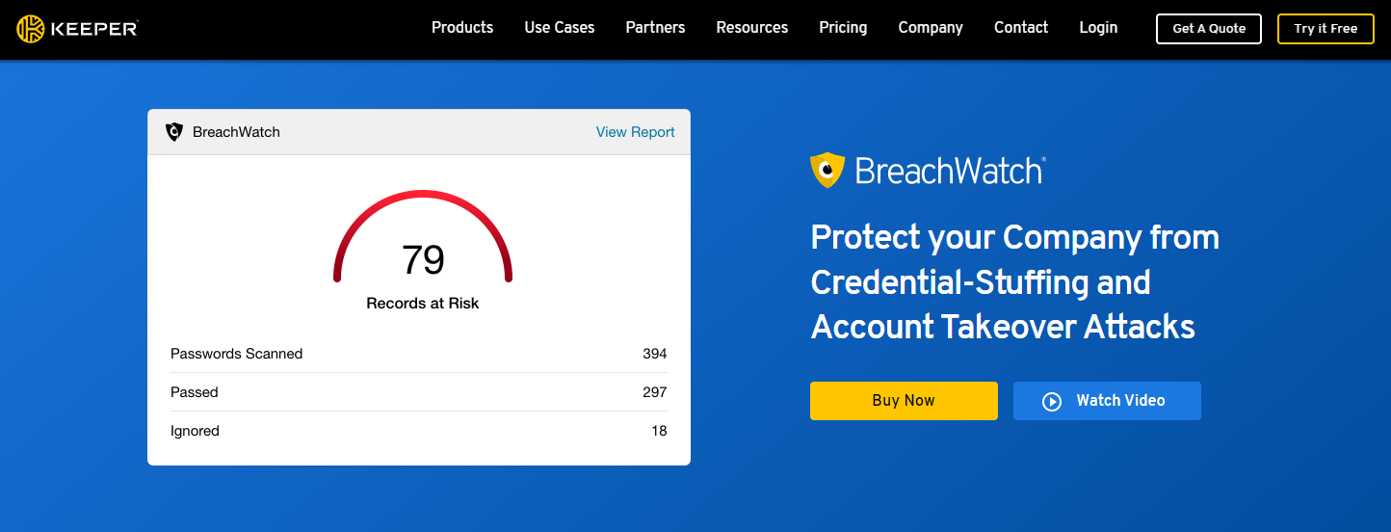Click the red Records at Risk gauge

[423, 237]
